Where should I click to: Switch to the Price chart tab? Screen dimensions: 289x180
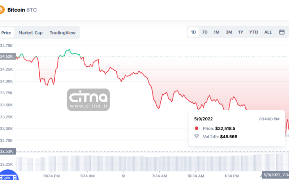pos(6,33)
